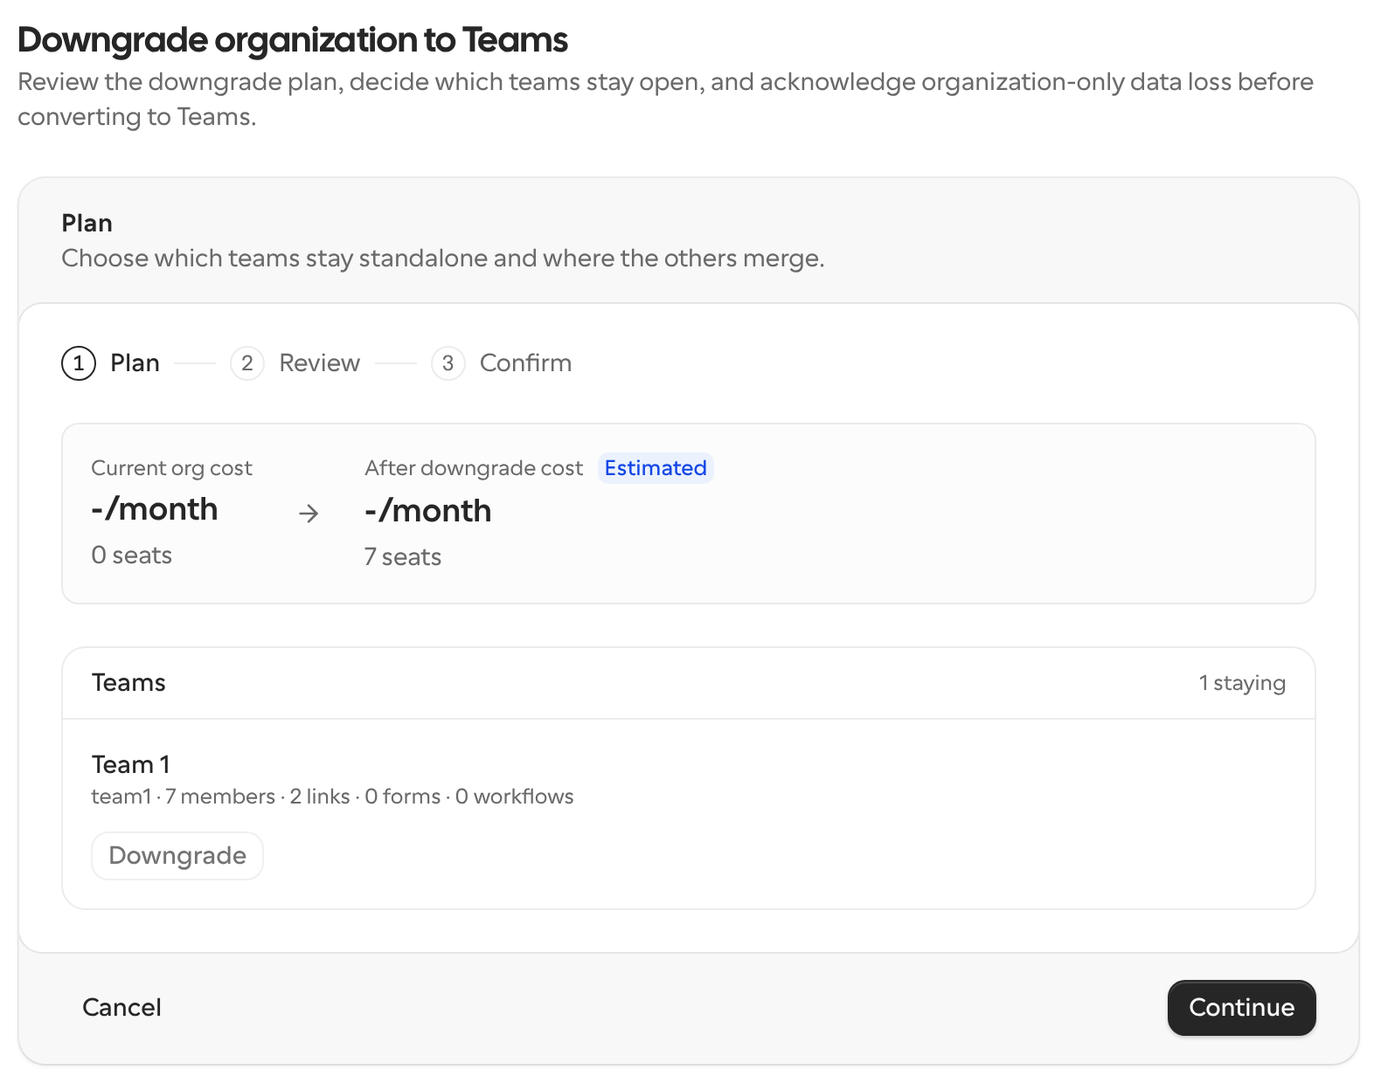This screenshot has width=1381, height=1083.
Task: Click the step 3 circle icon
Action: point(448,363)
